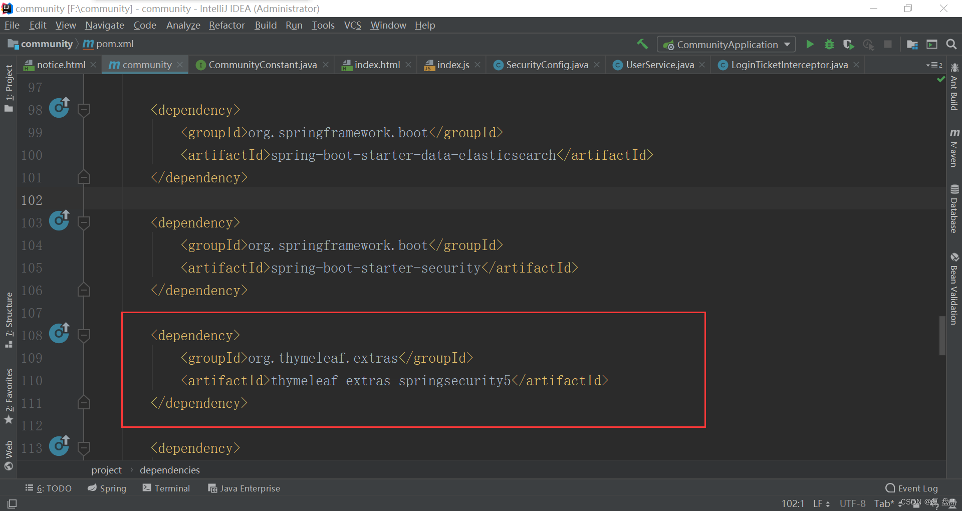Click the thymeleaf-extras-springsecurity5 artifactId text
Screen dimensions: 962x511
tap(391, 381)
